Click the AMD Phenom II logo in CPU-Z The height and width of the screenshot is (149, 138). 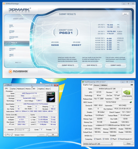(51, 97)
